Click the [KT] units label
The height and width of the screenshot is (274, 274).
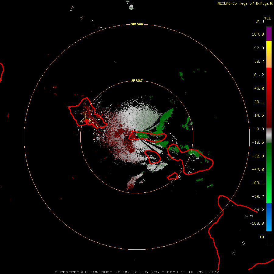click(x=260, y=21)
